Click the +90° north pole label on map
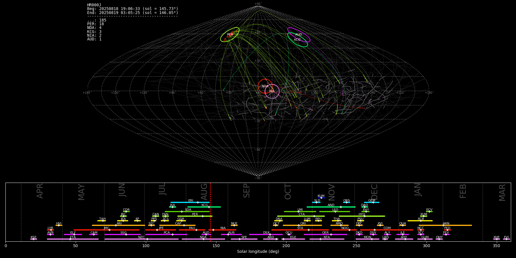 coord(258,4)
